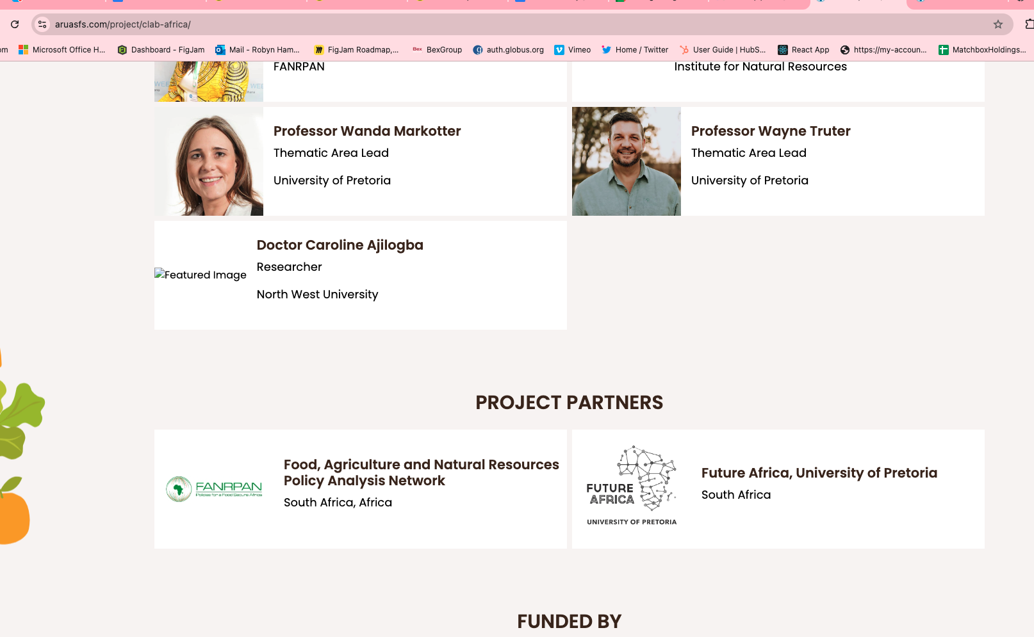The width and height of the screenshot is (1034, 637).
Task: Open Dashboard - FigJam bookmark
Action: pos(161,50)
